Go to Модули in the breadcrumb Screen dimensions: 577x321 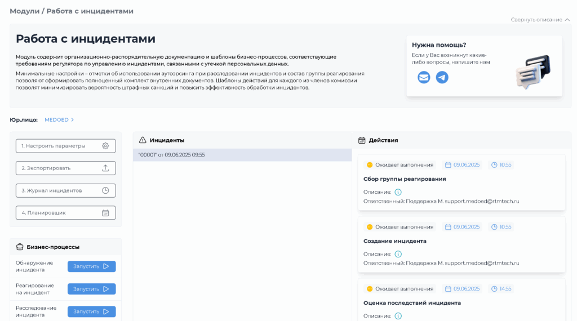24,11
